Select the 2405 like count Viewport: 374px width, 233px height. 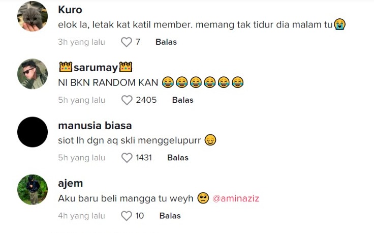click(146, 100)
